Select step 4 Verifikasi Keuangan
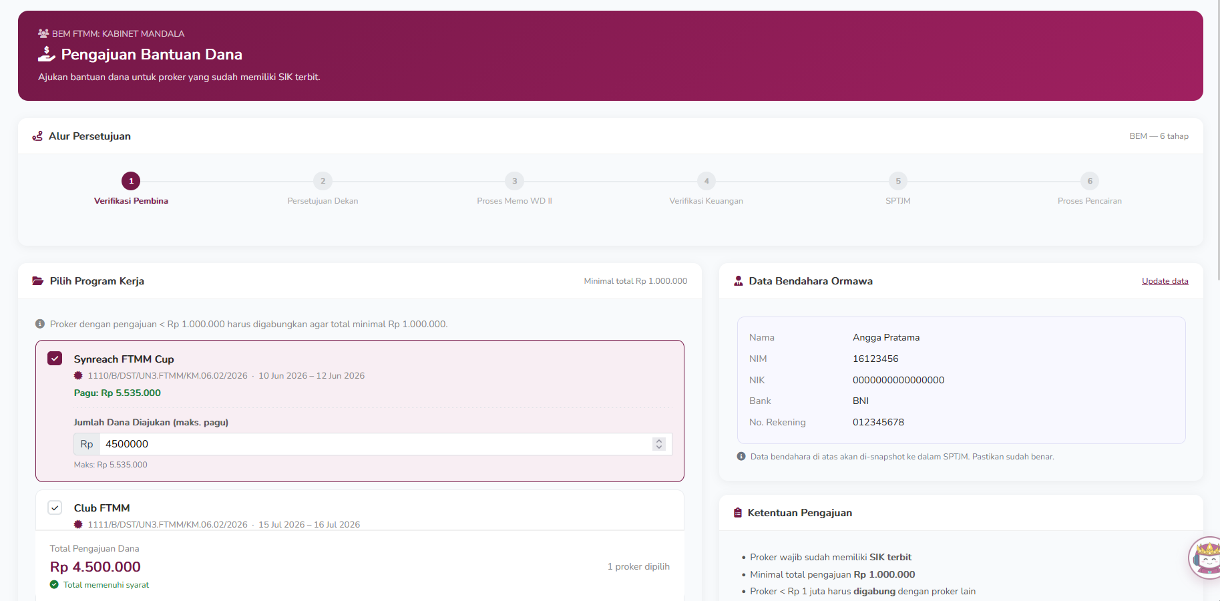 pos(706,181)
